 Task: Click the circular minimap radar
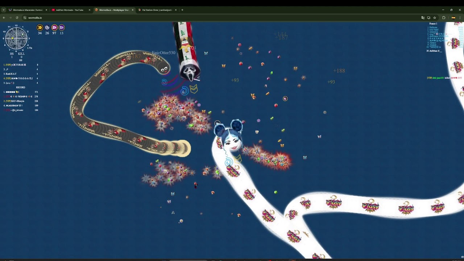(16, 38)
